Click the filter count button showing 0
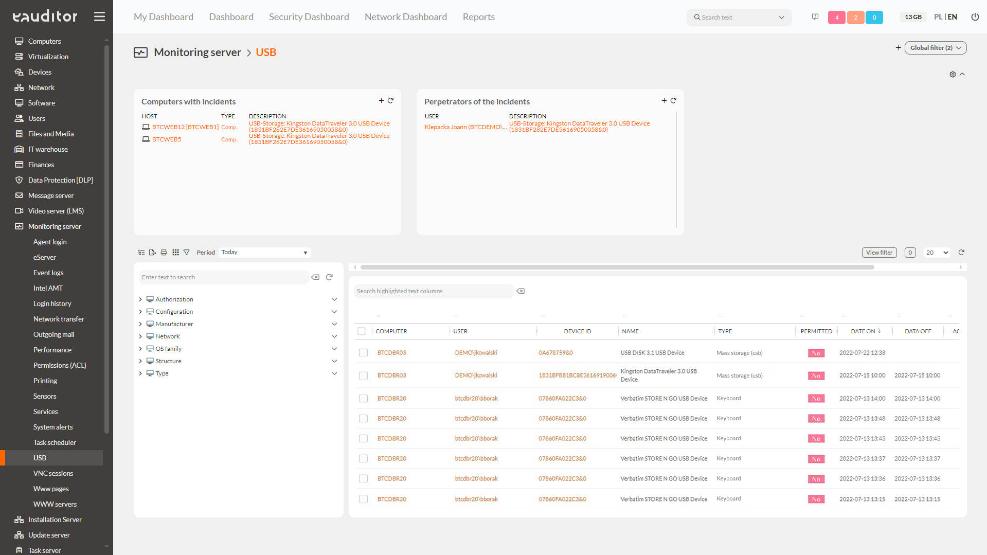This screenshot has width=987, height=555. point(910,253)
